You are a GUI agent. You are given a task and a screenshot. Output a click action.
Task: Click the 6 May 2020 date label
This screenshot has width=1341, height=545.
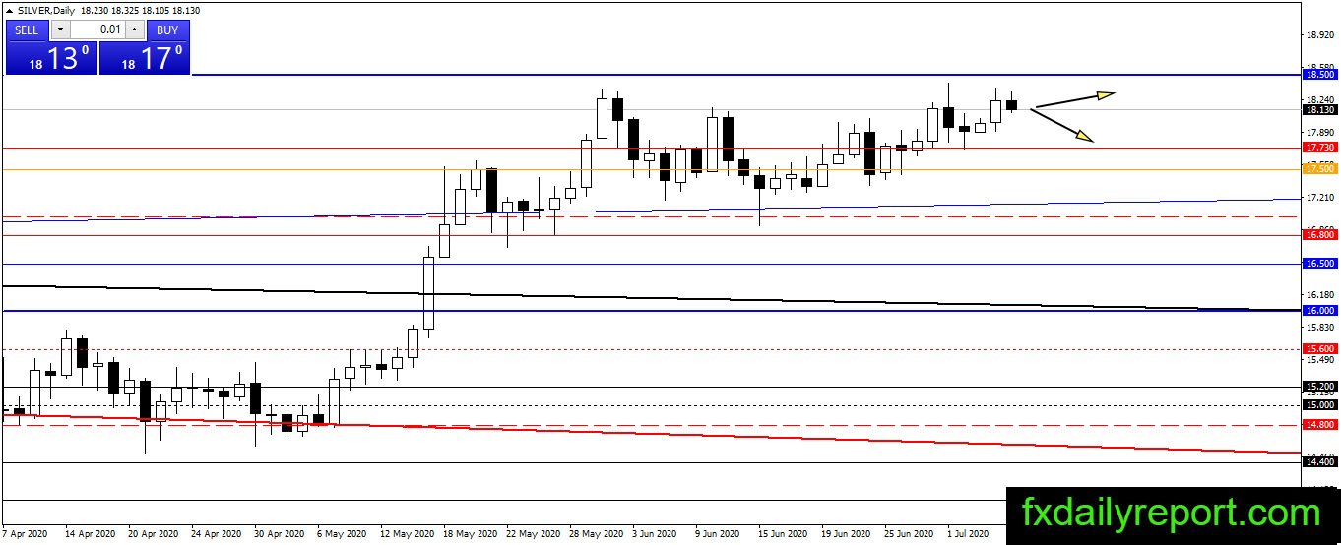[x=343, y=534]
